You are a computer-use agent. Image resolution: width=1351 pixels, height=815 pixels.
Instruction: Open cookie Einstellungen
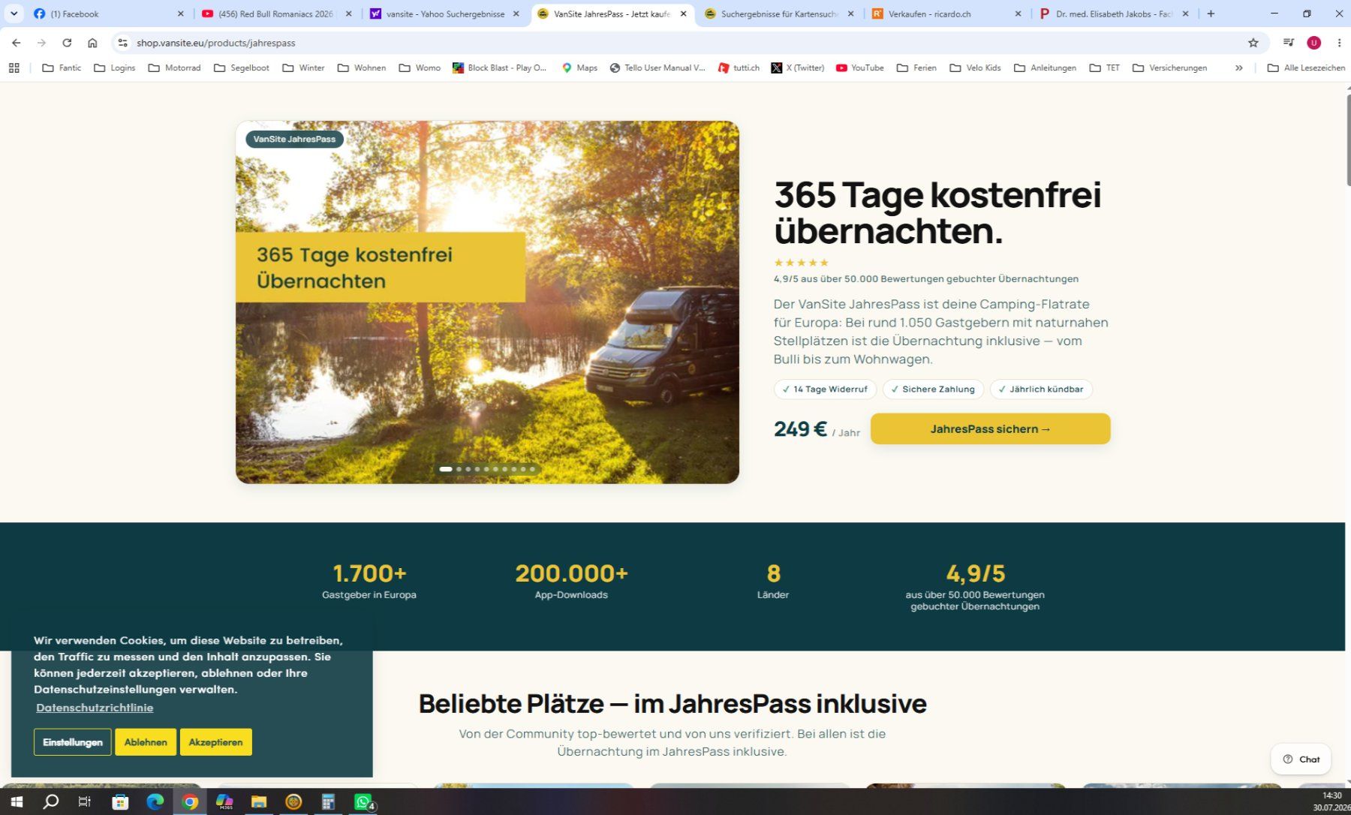click(x=72, y=741)
